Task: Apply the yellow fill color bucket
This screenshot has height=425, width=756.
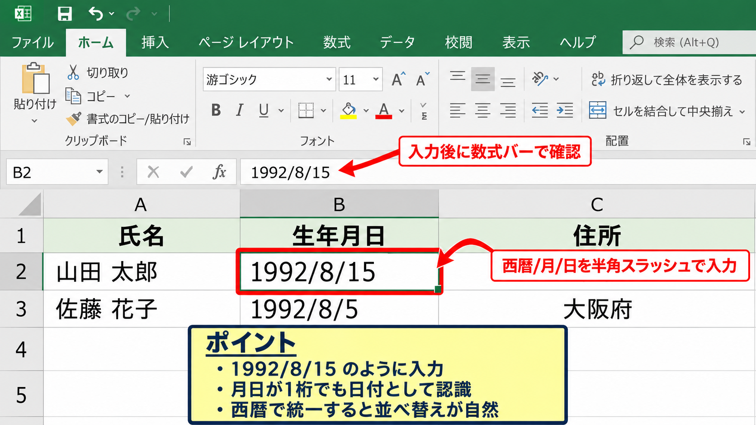Action: [x=348, y=110]
